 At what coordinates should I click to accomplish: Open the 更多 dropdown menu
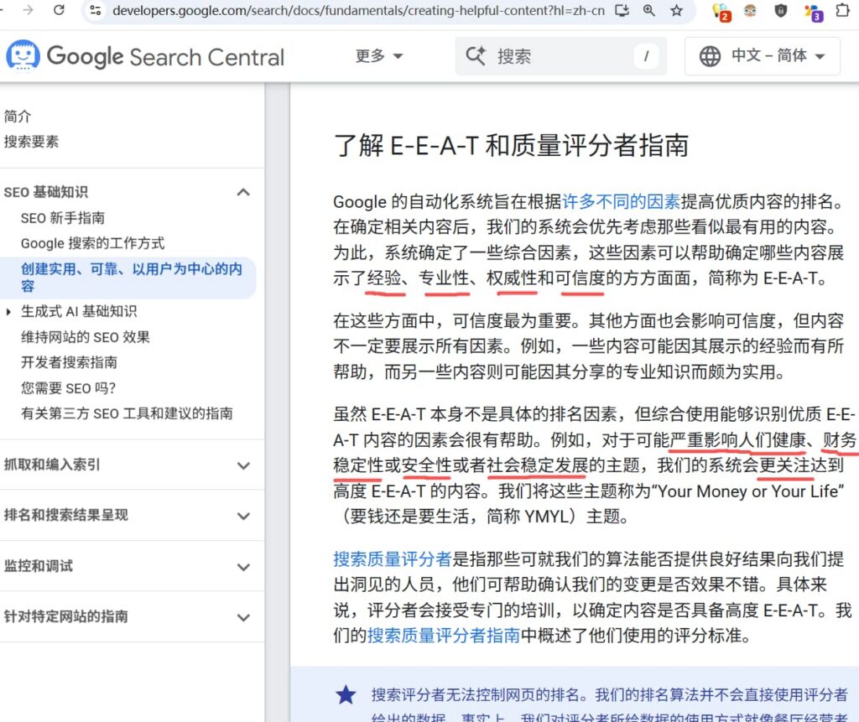[379, 56]
